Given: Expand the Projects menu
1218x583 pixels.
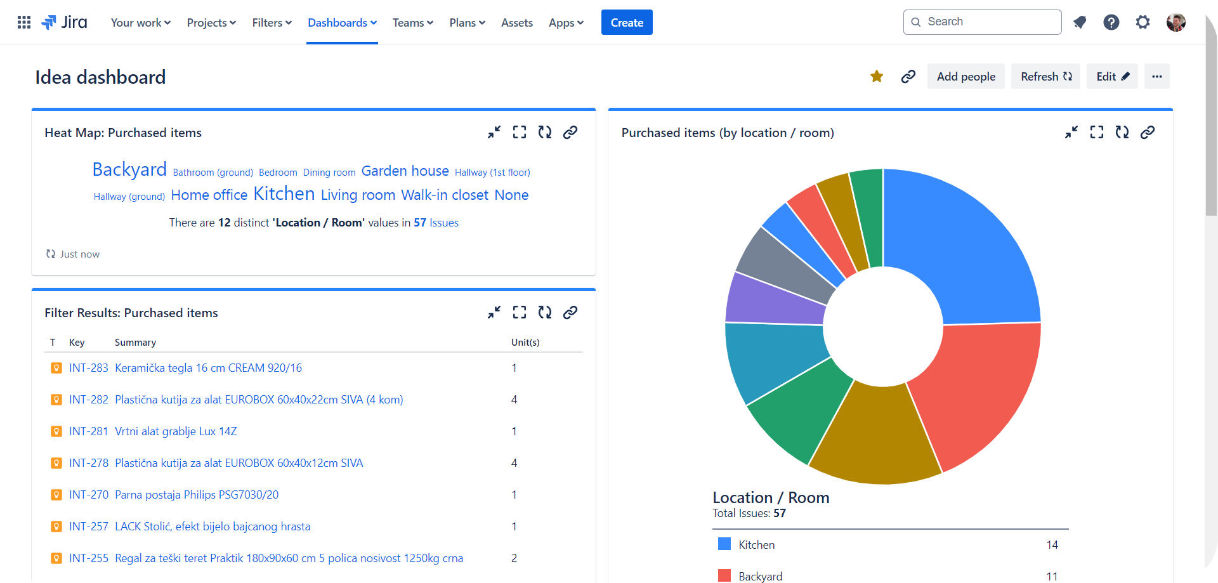Looking at the screenshot, I should click(211, 22).
